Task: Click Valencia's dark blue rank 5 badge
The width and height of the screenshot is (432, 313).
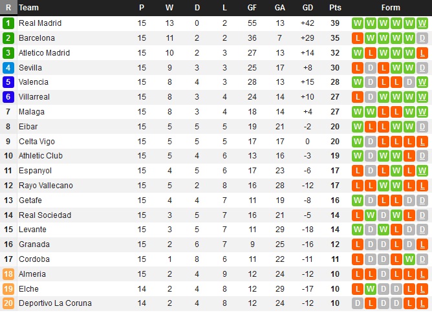Action: pos(8,82)
